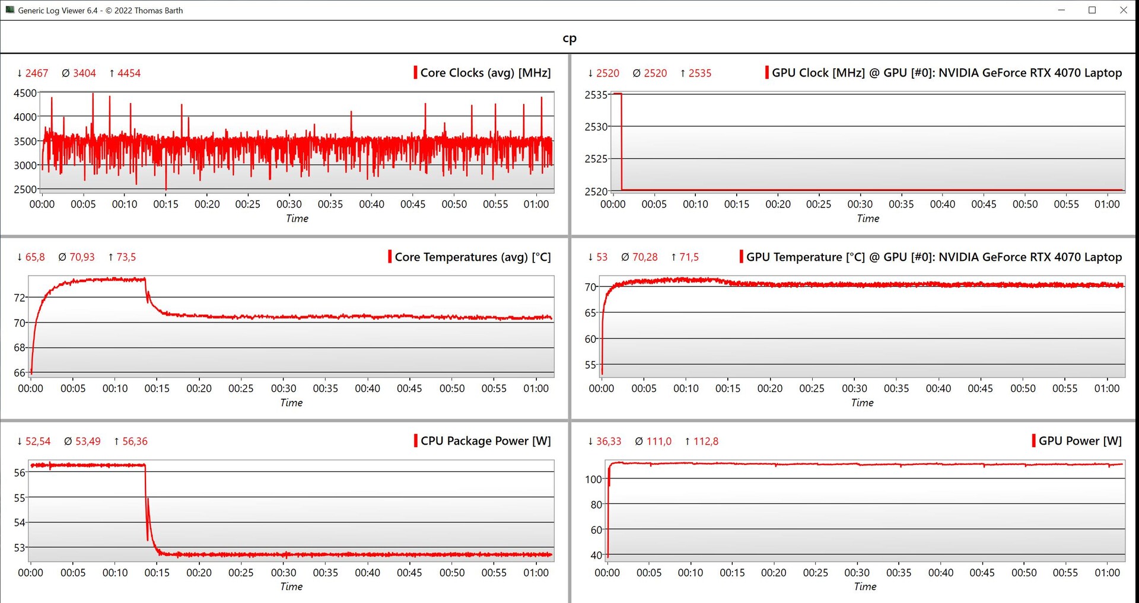Image resolution: width=1139 pixels, height=603 pixels.
Task: Click the "Time" axis label under GPU Clock chart
Action: coord(868,219)
